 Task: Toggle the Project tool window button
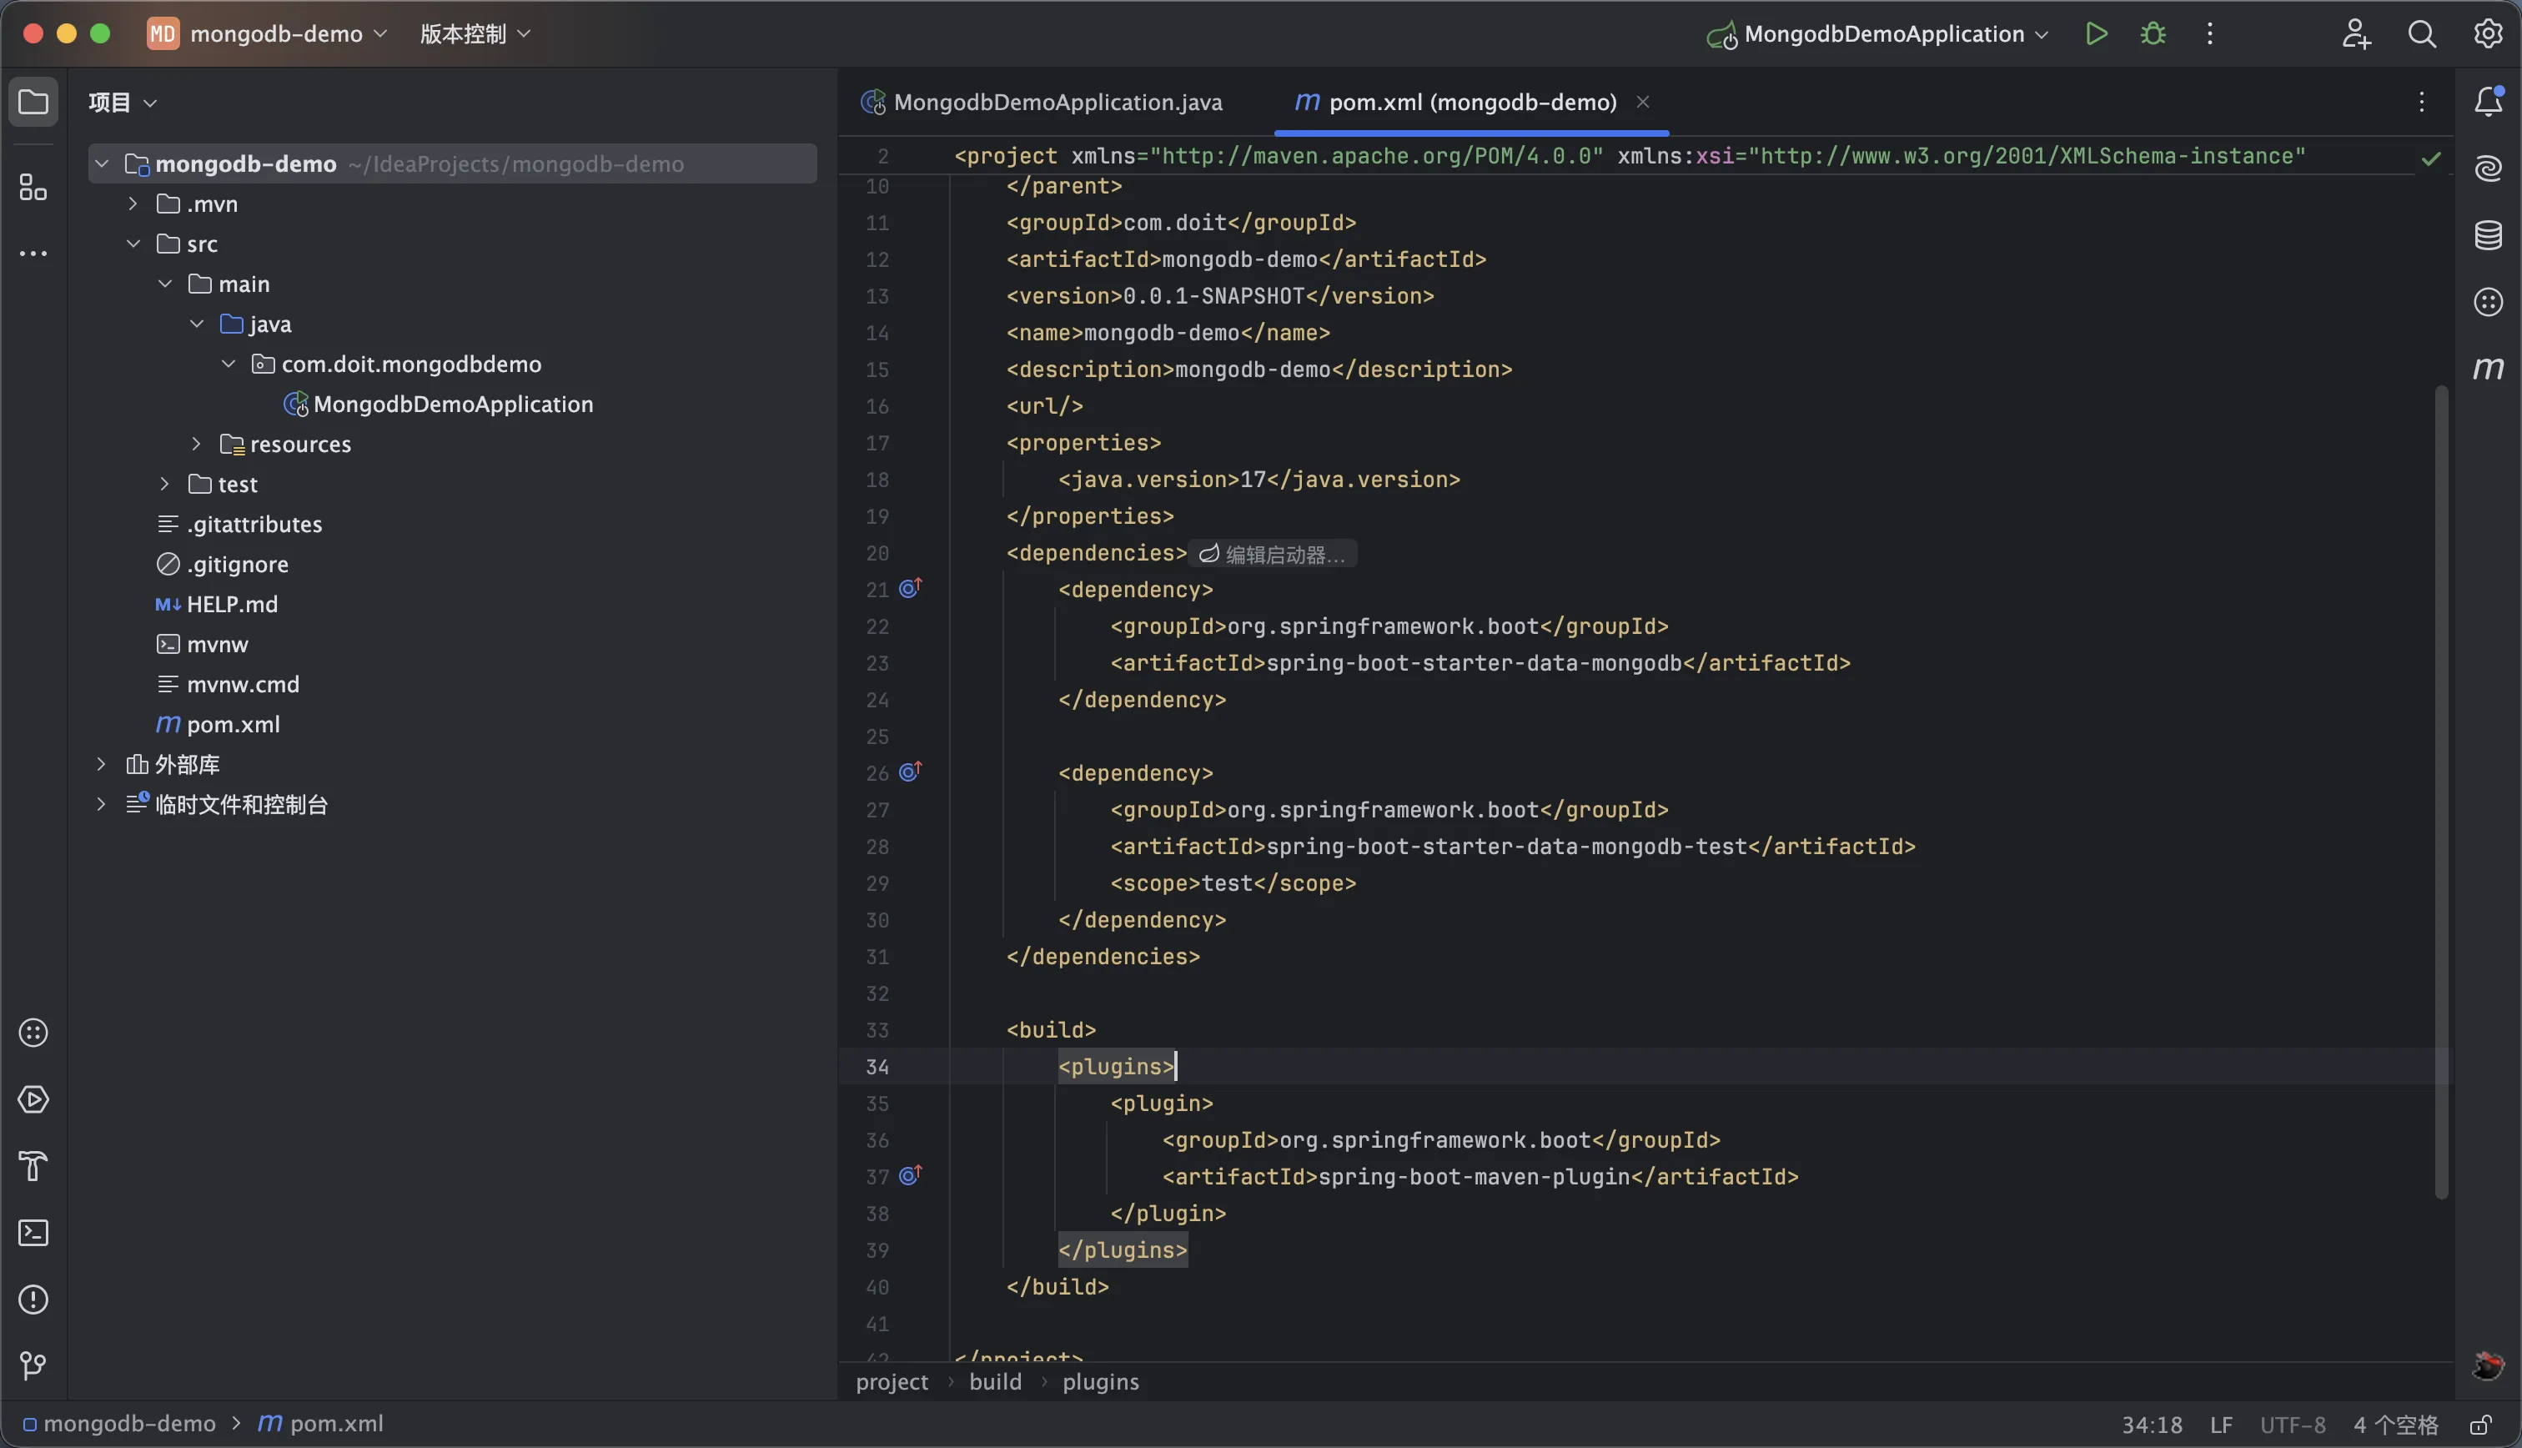coord(34,103)
